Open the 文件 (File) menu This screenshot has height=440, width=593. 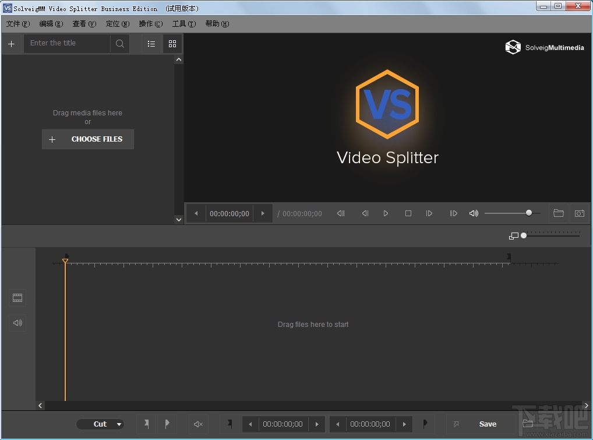click(x=17, y=24)
